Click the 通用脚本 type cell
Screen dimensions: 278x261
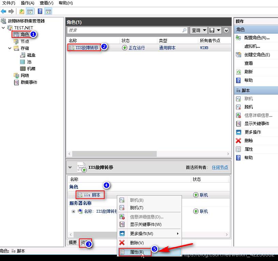(x=167, y=48)
